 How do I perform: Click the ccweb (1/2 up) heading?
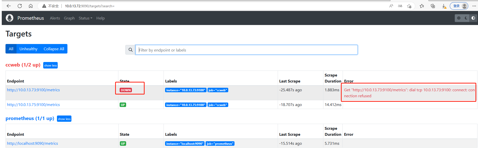pyautogui.click(x=23, y=65)
